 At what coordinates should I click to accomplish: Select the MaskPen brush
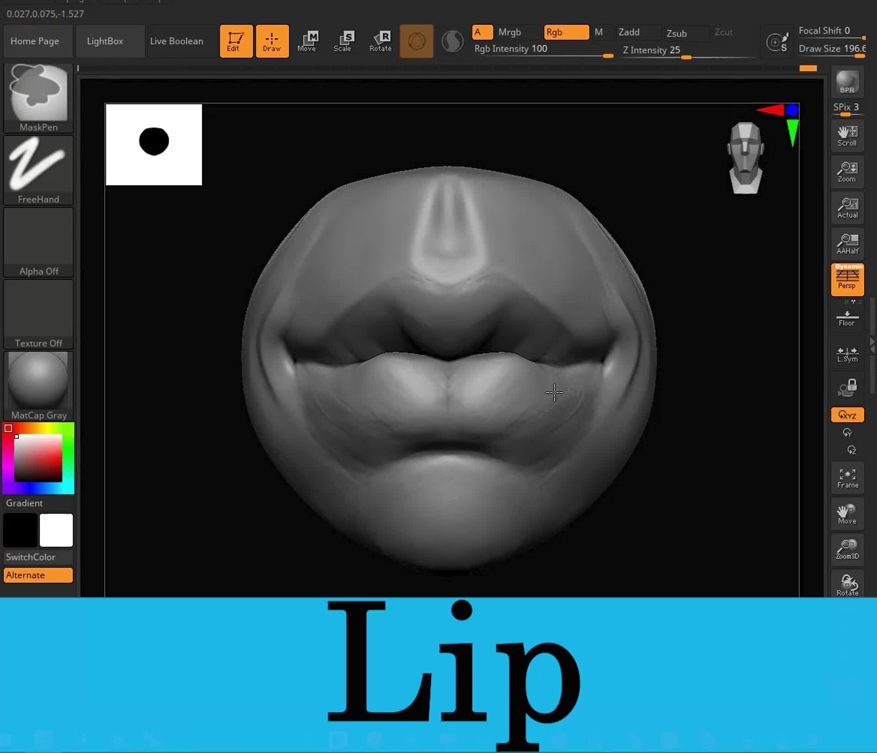pos(38,96)
